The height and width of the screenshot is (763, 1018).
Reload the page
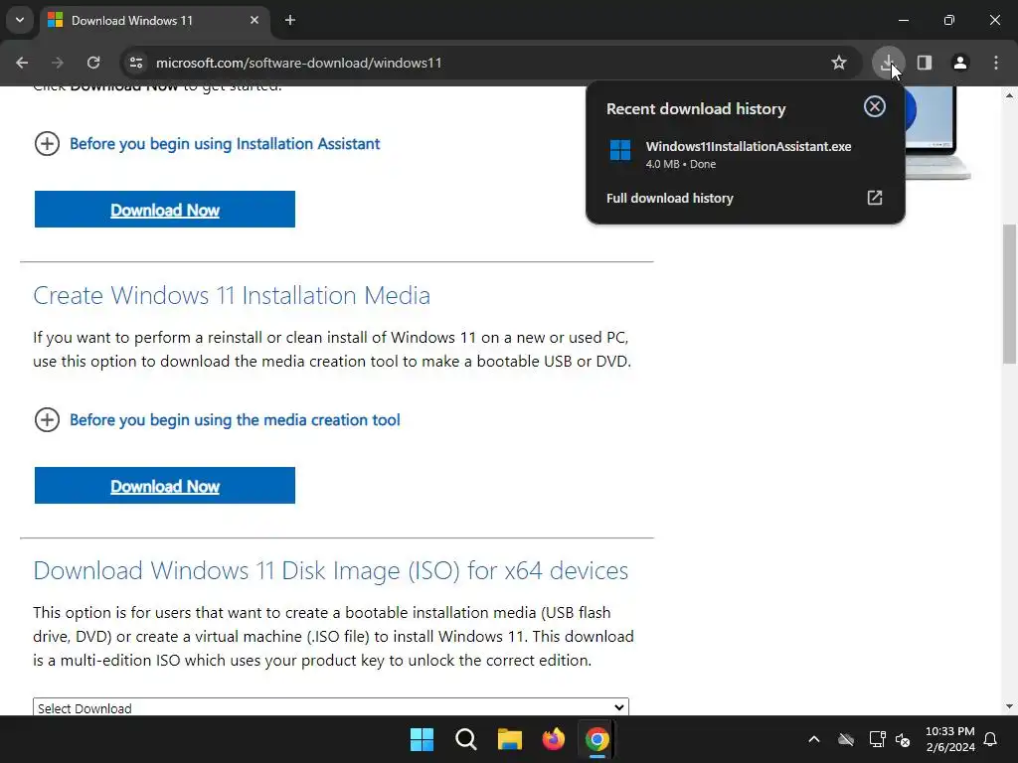click(93, 63)
